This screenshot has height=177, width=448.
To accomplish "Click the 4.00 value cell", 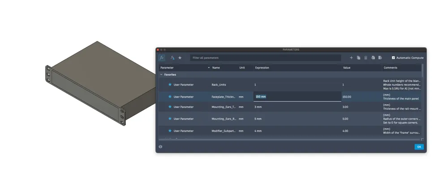I will [345, 131].
